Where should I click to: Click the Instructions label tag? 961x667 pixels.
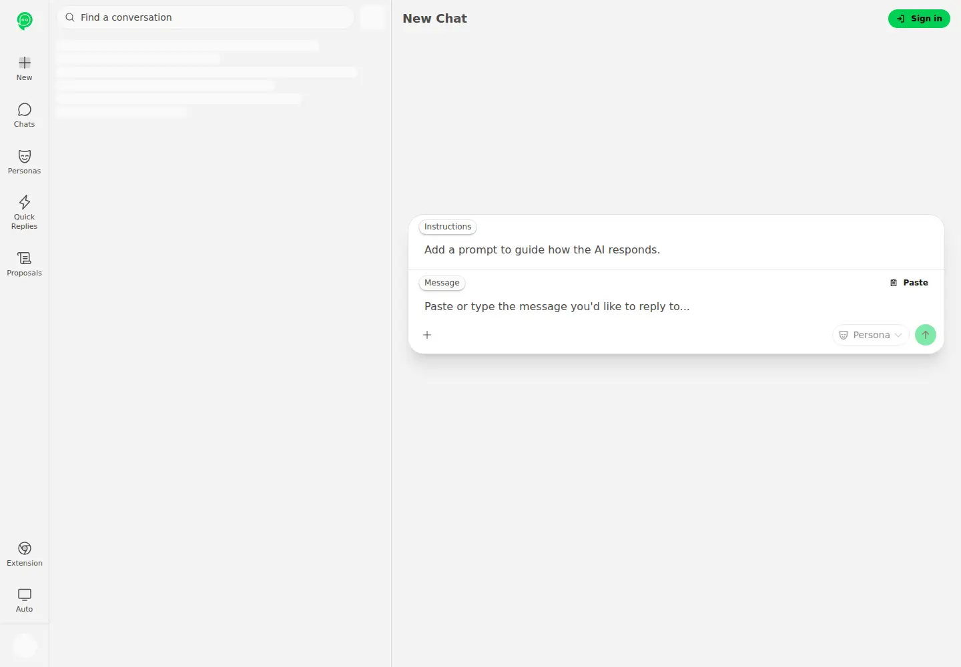[448, 227]
